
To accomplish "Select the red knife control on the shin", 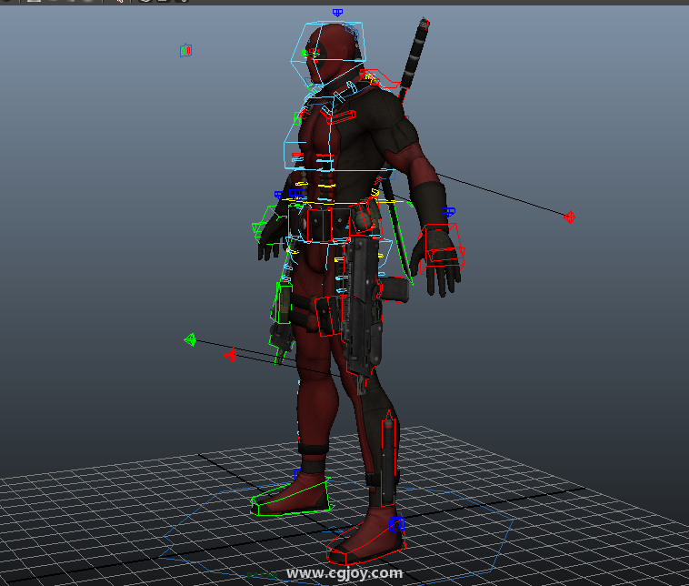I will click(x=388, y=459).
